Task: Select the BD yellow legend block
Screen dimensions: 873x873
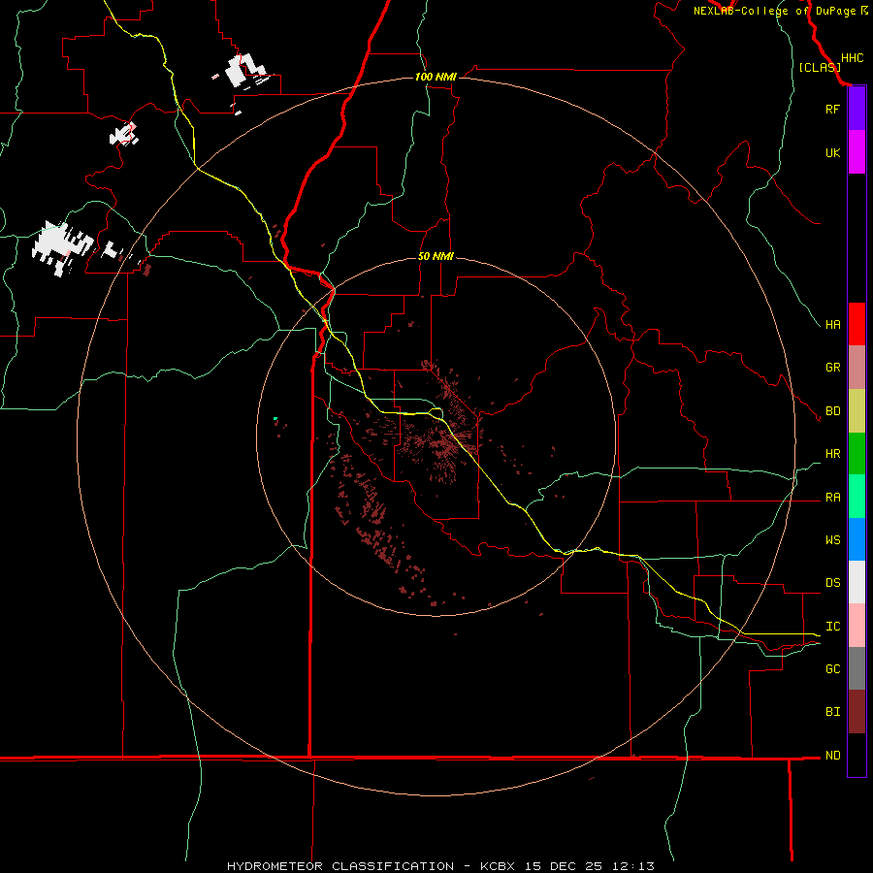Action: point(857,411)
